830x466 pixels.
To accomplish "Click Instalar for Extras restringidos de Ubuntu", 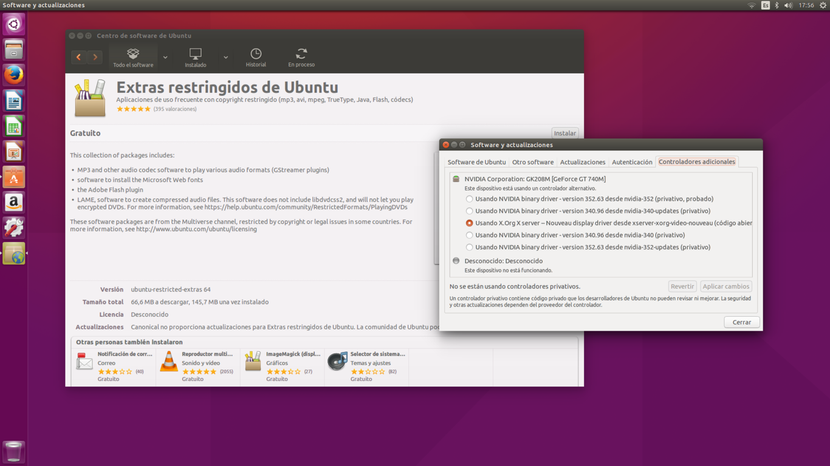I will (564, 133).
